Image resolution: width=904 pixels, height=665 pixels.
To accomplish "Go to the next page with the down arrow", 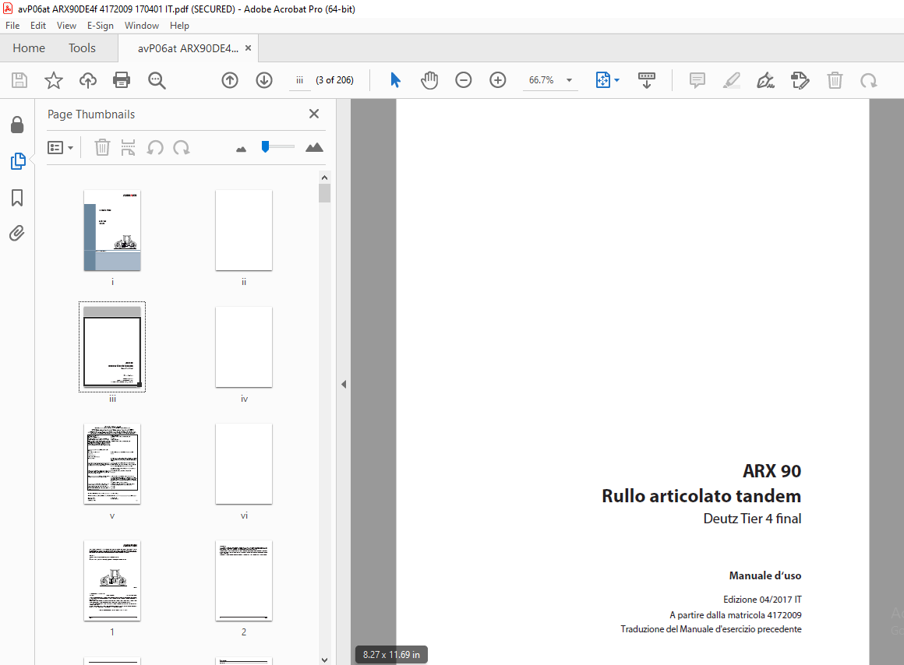I will [264, 80].
